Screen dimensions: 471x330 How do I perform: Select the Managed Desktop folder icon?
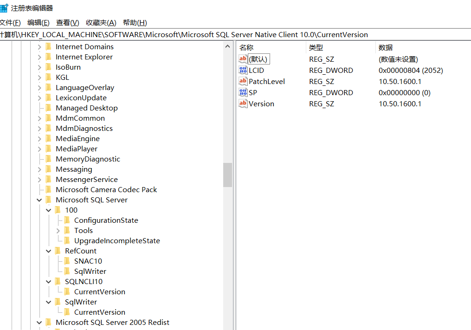pyautogui.click(x=48, y=108)
